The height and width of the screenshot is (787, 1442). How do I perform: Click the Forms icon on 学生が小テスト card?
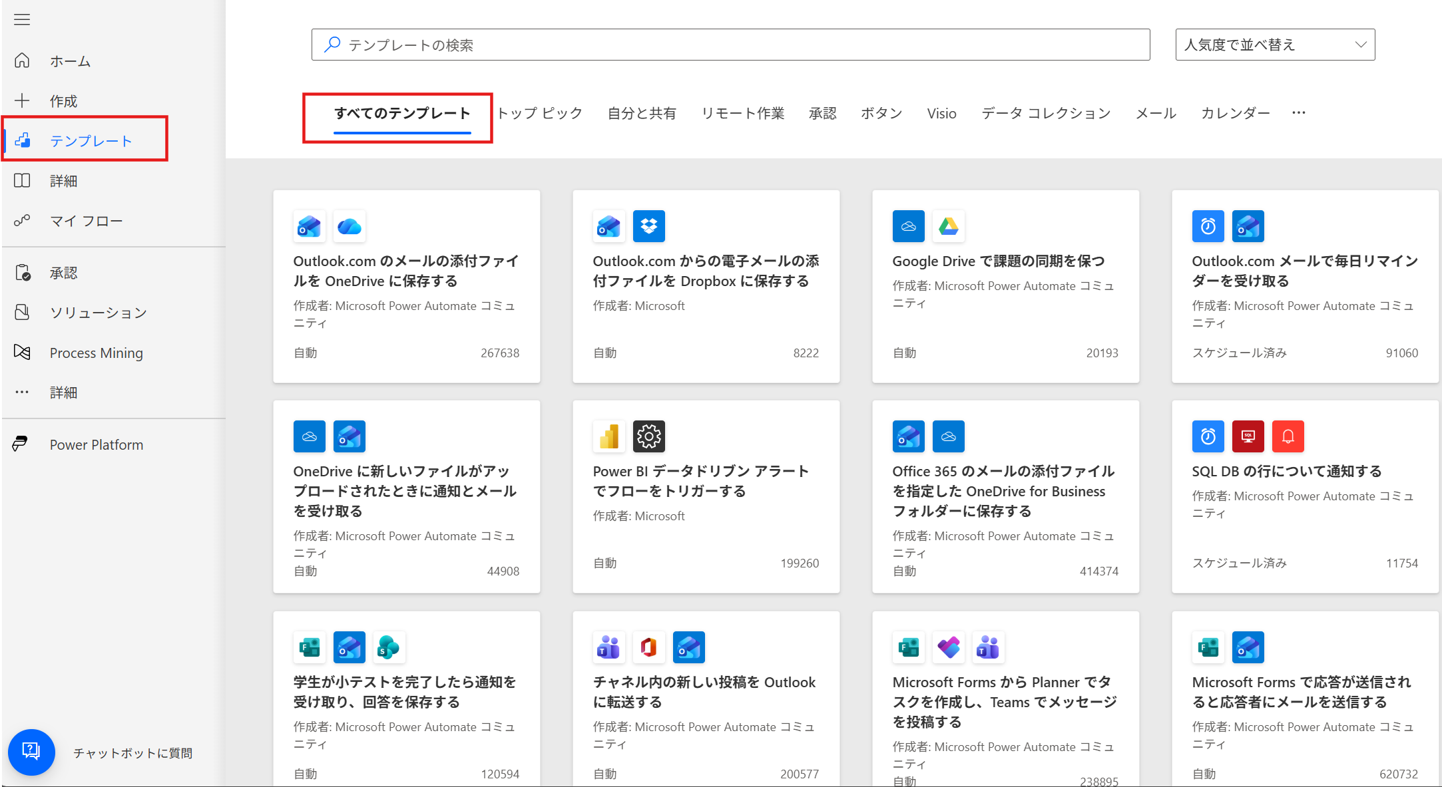310,647
